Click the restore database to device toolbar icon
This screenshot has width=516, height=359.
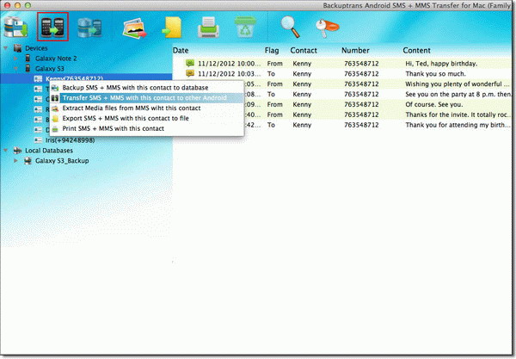click(x=89, y=28)
